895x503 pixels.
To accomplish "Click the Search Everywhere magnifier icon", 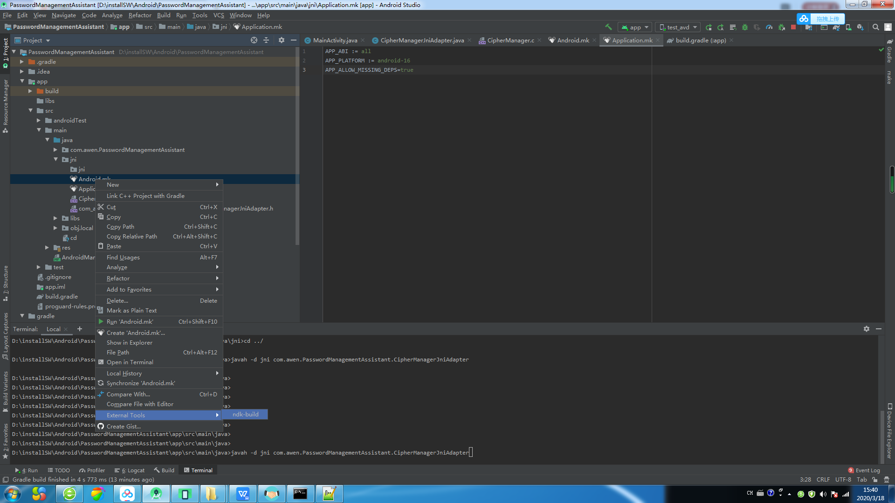I will (876, 27).
